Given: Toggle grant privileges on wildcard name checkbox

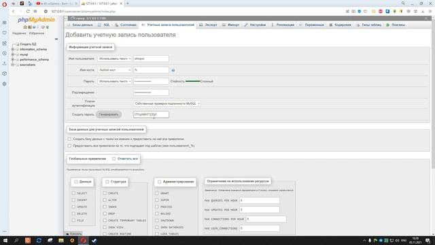Looking at the screenshot, I should tap(69, 146).
